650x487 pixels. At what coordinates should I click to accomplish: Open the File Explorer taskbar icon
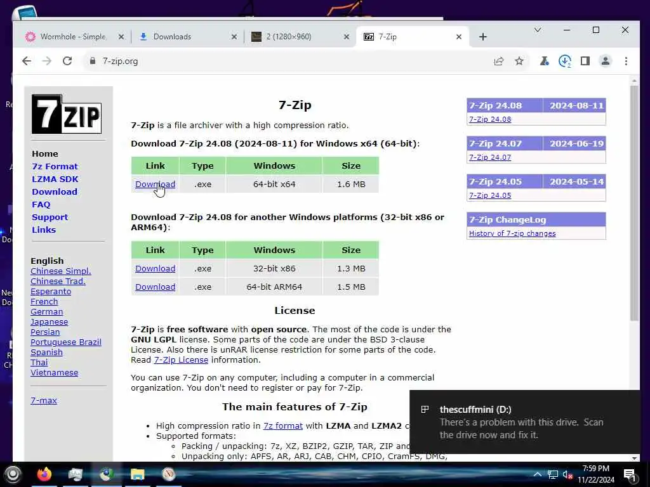(x=137, y=474)
